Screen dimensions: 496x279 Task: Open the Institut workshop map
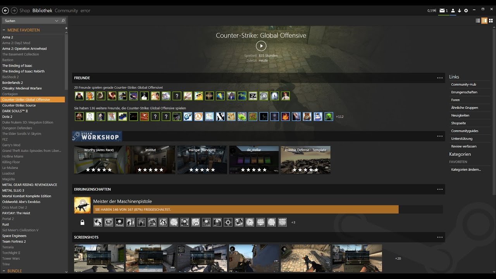point(150,160)
